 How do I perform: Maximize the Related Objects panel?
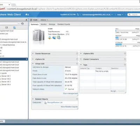click(77, 99)
